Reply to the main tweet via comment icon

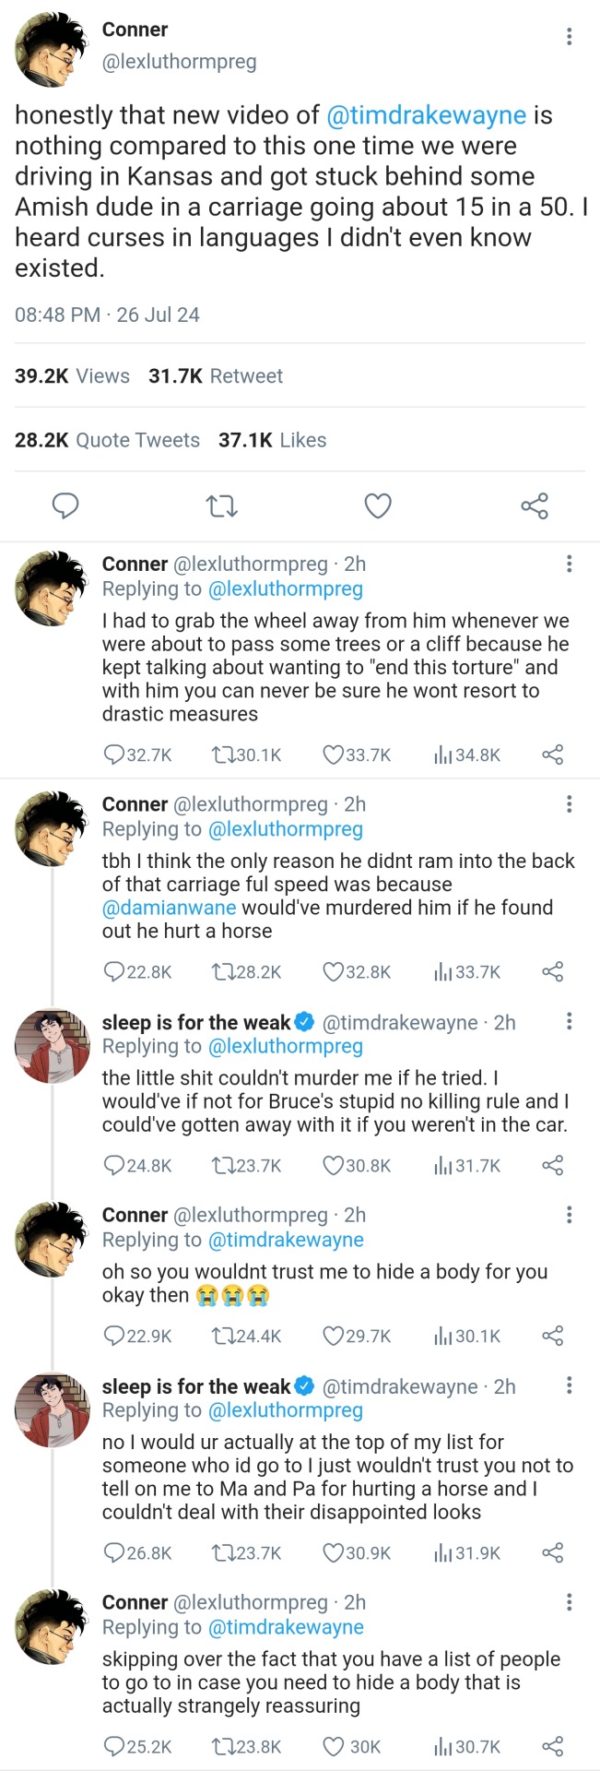[x=65, y=505]
